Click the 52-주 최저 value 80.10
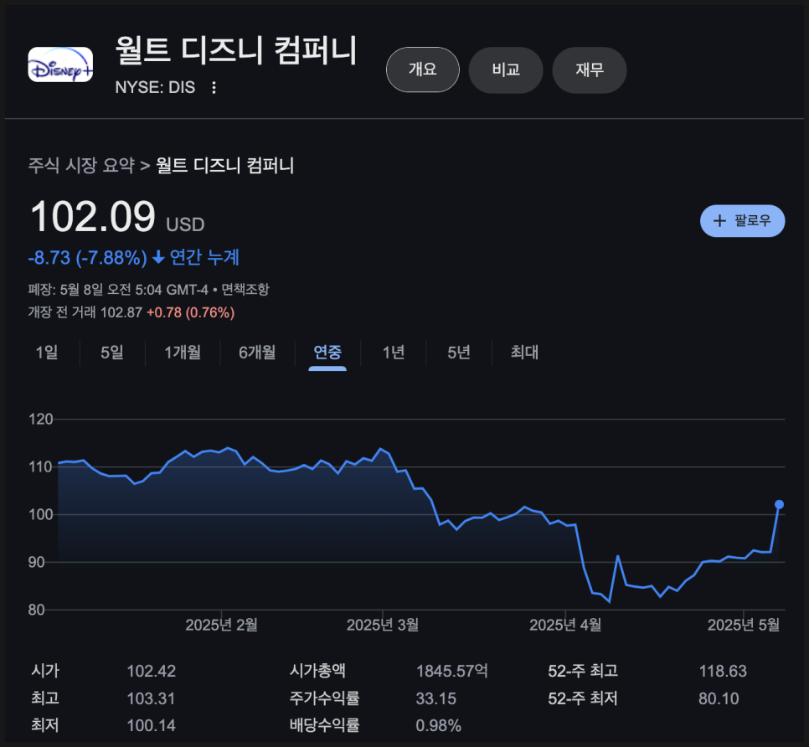The image size is (809, 747). [x=719, y=698]
